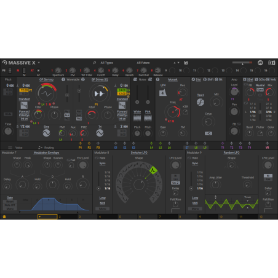Click the White noise waveform thumbnail
This screenshot has height=278, width=278.
137,118
